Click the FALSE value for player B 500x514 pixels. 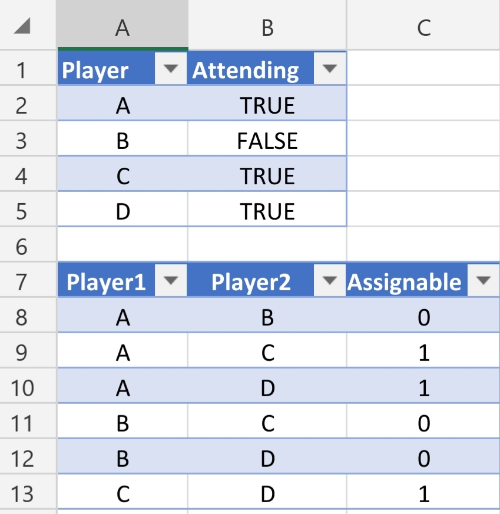click(267, 140)
